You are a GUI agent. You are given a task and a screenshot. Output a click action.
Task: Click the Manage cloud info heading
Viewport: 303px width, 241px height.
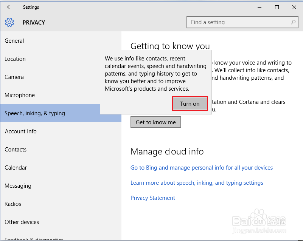coord(167,151)
